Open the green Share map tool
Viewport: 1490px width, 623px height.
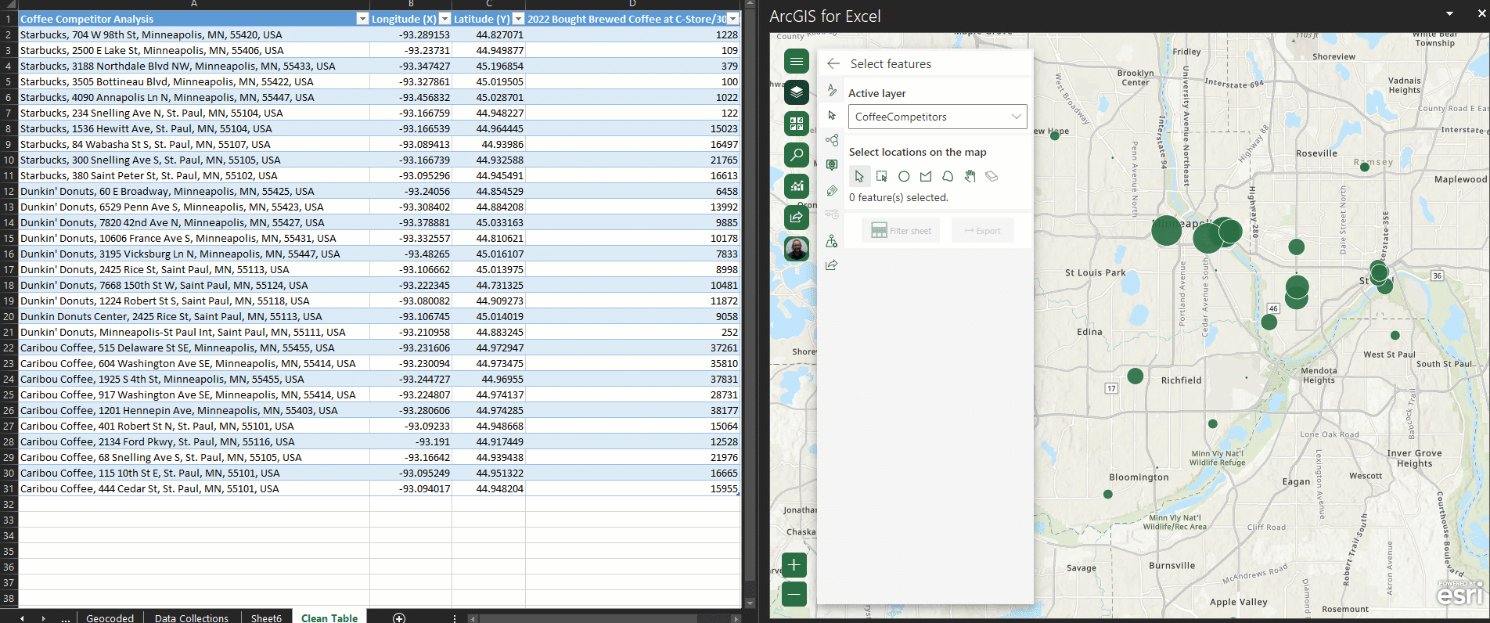(x=797, y=218)
